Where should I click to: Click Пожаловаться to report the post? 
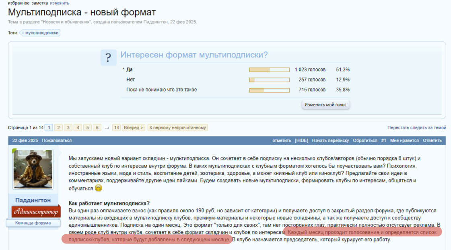[57, 141]
